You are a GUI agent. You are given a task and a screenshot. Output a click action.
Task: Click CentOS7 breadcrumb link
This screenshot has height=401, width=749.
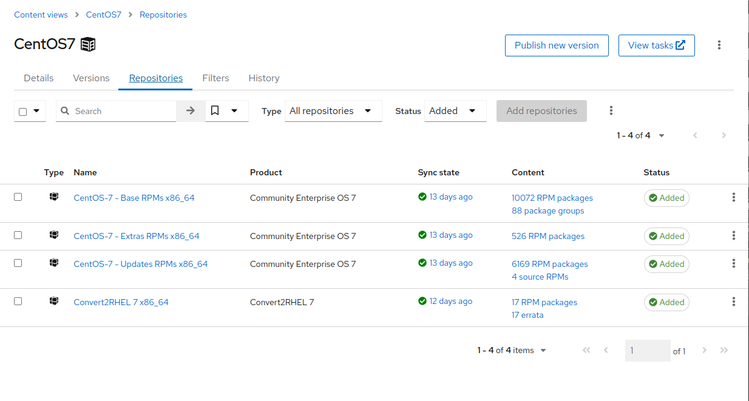click(104, 15)
